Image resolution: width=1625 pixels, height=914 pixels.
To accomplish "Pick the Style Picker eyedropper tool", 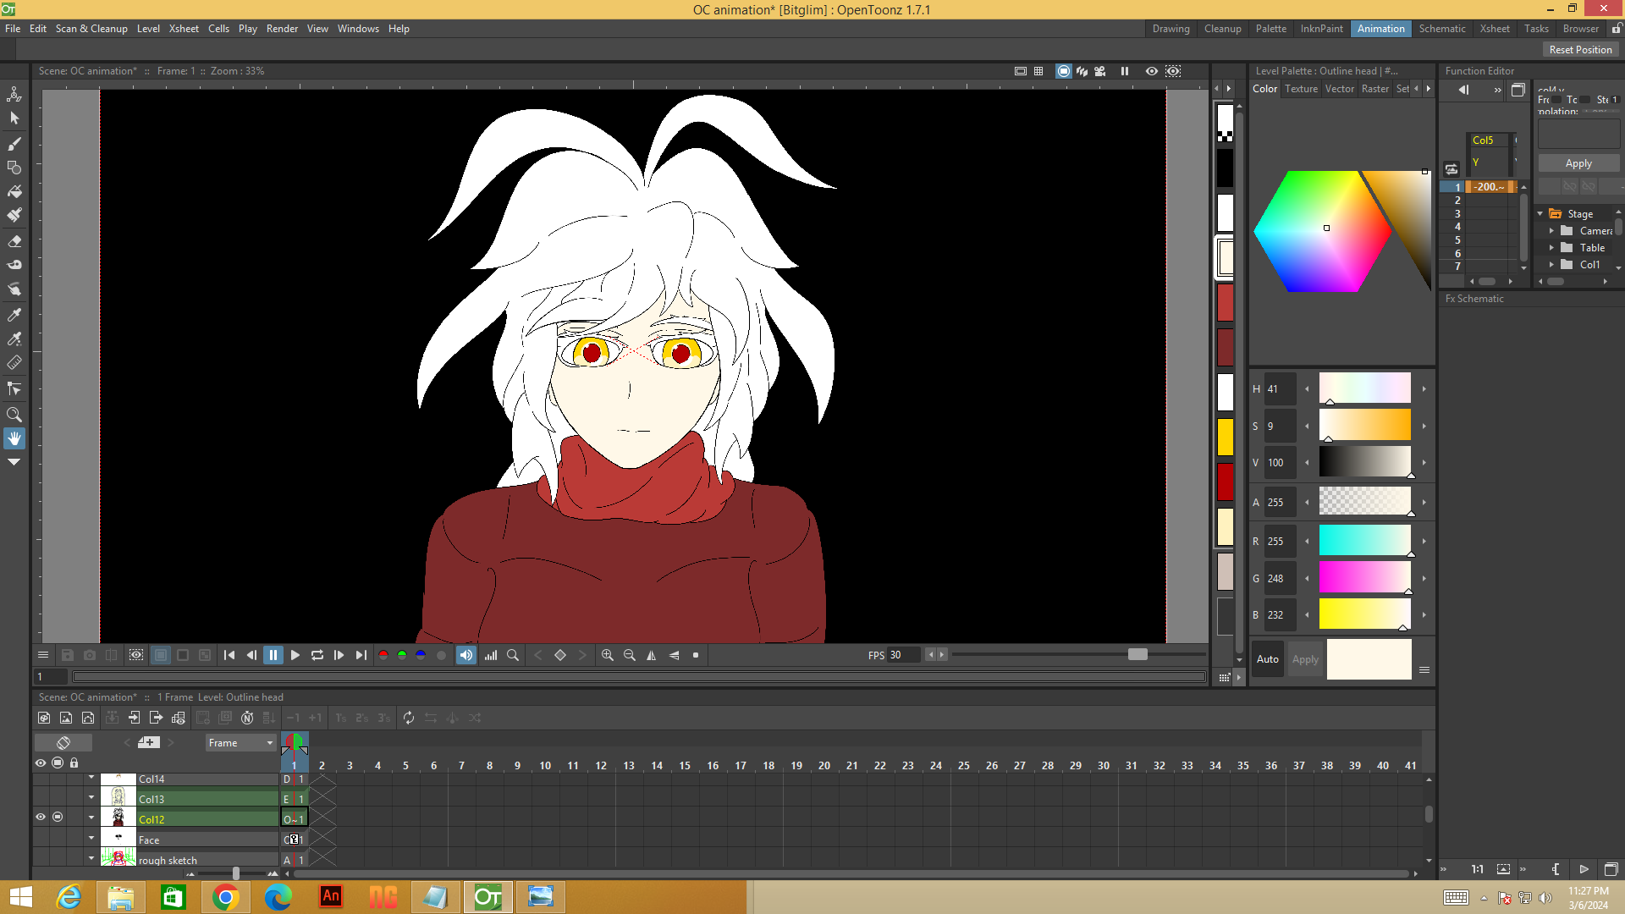I will 14,315.
